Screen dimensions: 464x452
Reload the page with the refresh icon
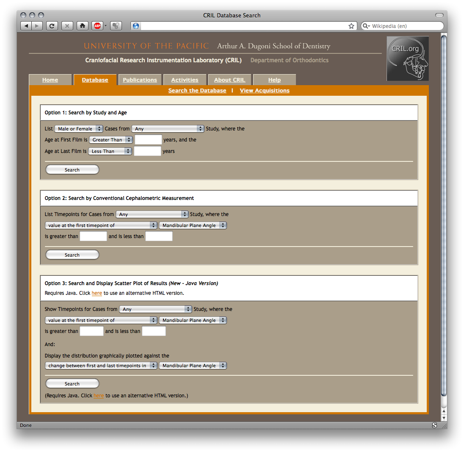pyautogui.click(x=52, y=26)
